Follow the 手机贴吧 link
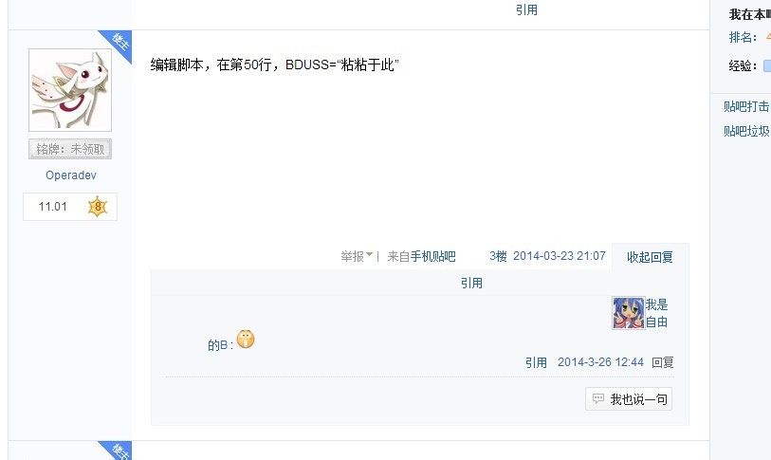The height and width of the screenshot is (460, 771). pyautogui.click(x=432, y=256)
